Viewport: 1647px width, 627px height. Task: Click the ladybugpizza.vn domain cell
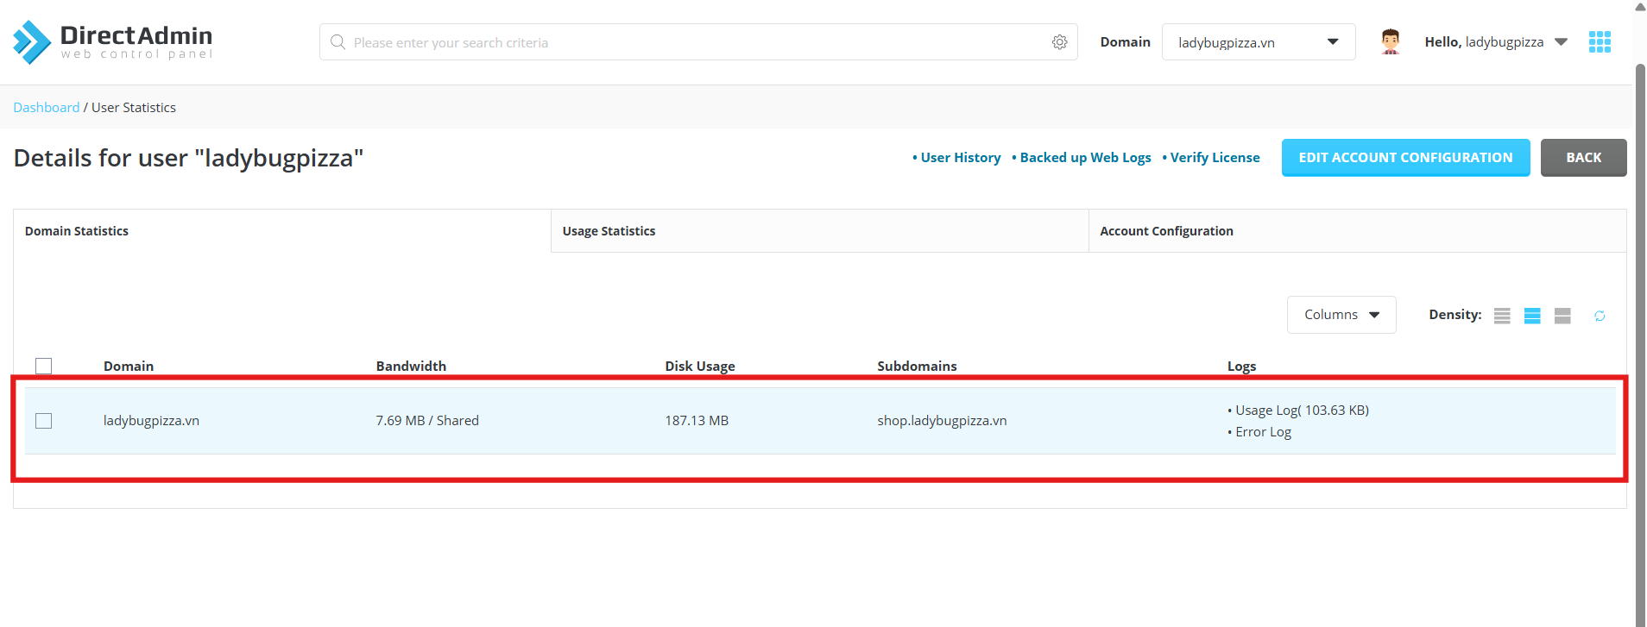[x=151, y=421]
